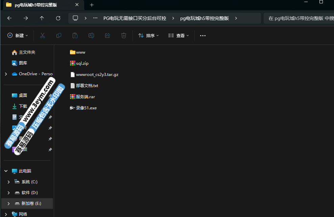Viewport: 334px width, 217px height.
Task: Open the 新建 (New) dropdown
Action: tap(18, 35)
